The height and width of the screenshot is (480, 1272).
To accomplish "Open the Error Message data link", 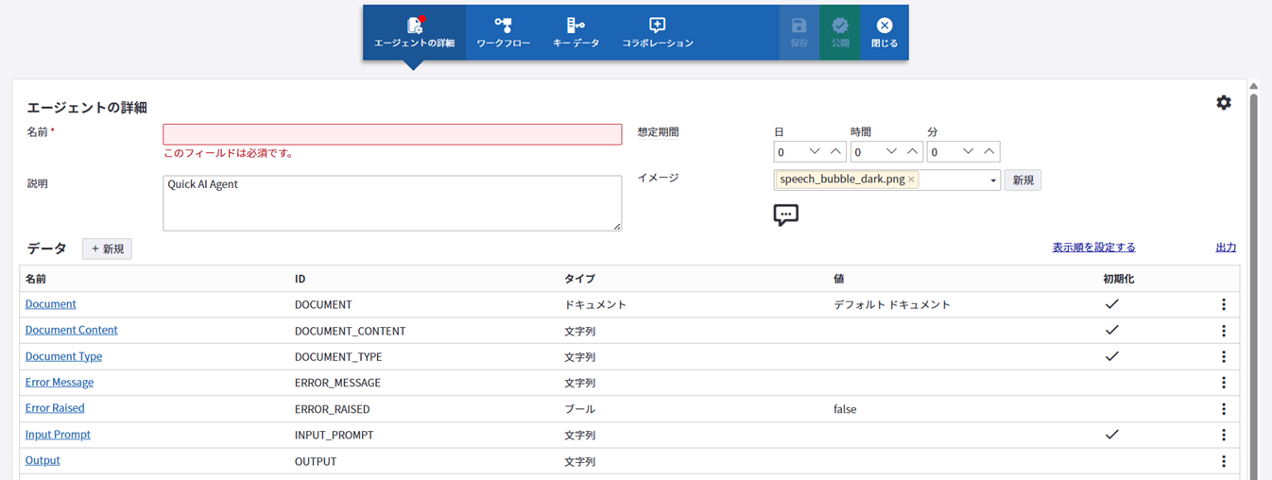I will (x=60, y=383).
